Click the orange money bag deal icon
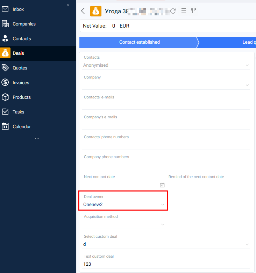Image resolution: width=256 pixels, height=273 pixels. pyautogui.click(x=96, y=11)
